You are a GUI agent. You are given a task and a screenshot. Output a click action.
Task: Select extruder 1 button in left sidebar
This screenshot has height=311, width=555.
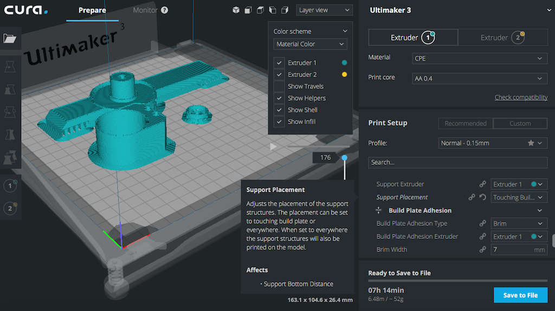click(10, 186)
